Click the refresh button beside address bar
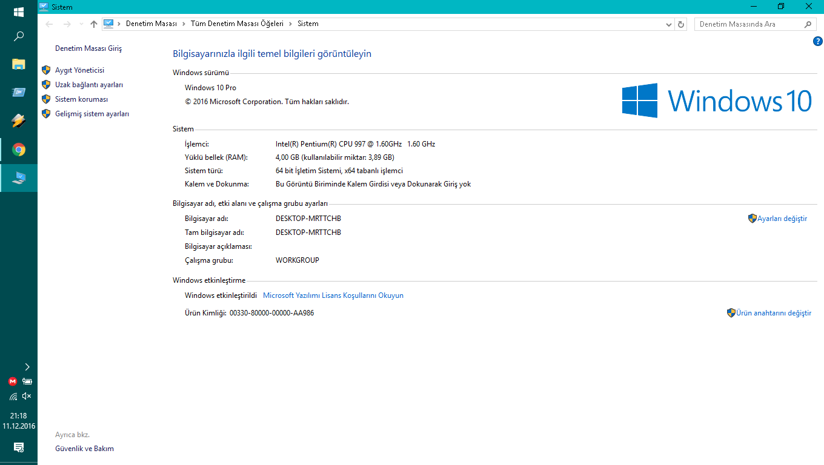 click(681, 24)
